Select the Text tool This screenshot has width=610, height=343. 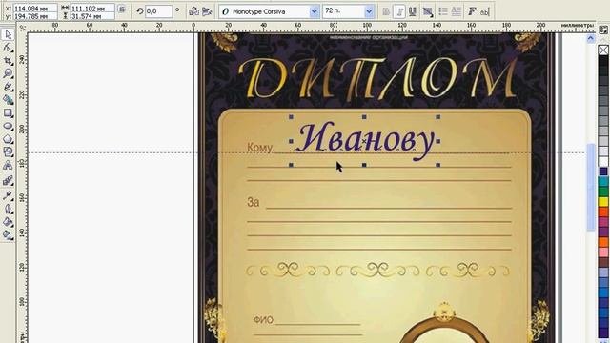[x=8, y=166]
